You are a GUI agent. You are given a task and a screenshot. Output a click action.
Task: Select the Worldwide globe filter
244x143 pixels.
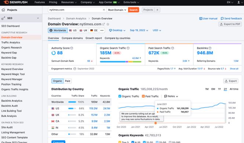tap(58, 30)
